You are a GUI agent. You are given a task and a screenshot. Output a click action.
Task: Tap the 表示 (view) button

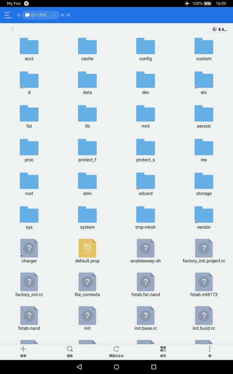163,352
